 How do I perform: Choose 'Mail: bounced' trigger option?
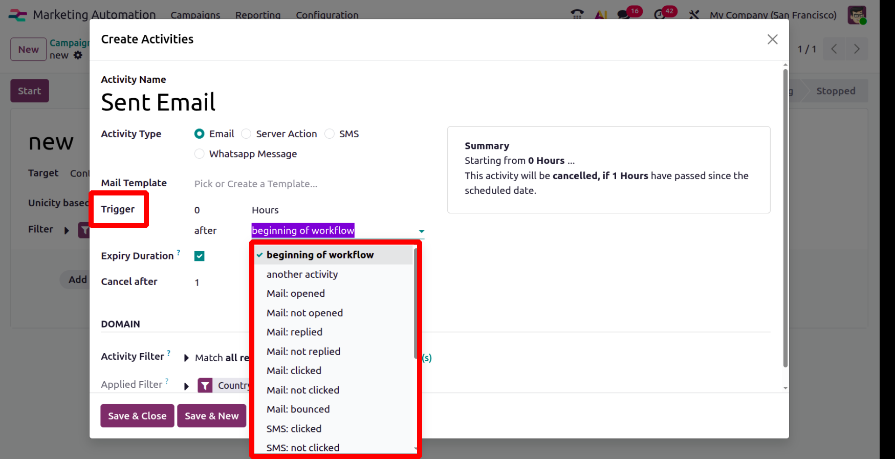334,409
